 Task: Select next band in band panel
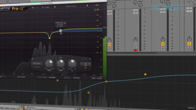click(x=86, y=59)
